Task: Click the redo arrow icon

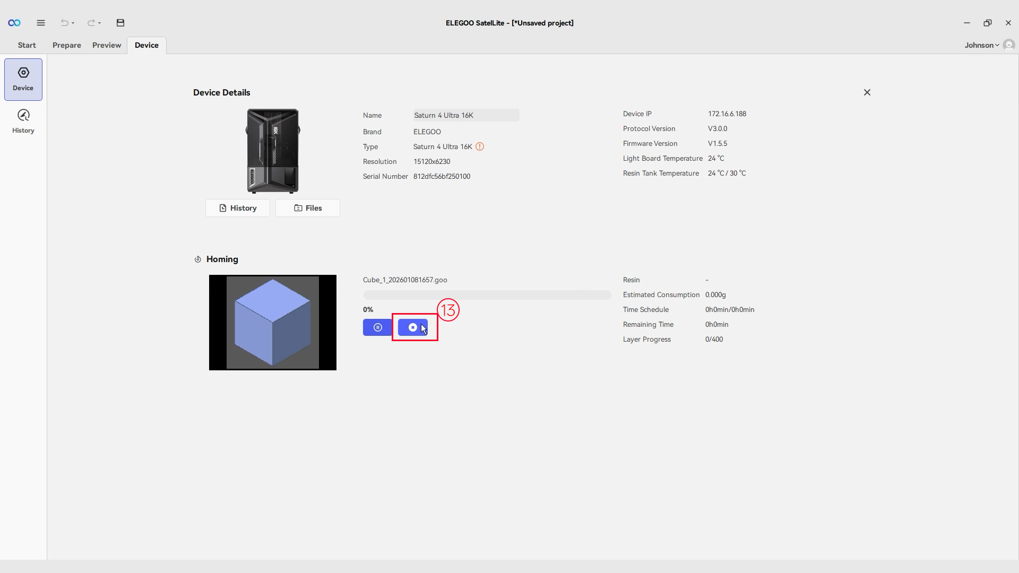Action: [x=91, y=23]
